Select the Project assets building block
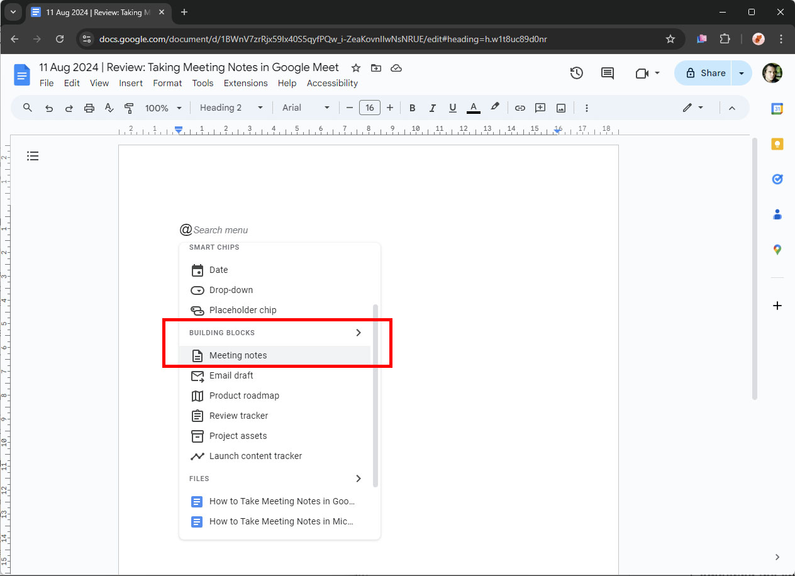The height and width of the screenshot is (576, 795). pos(275,436)
